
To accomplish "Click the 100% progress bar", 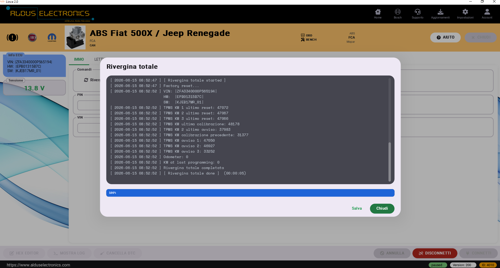I will 250,193.
